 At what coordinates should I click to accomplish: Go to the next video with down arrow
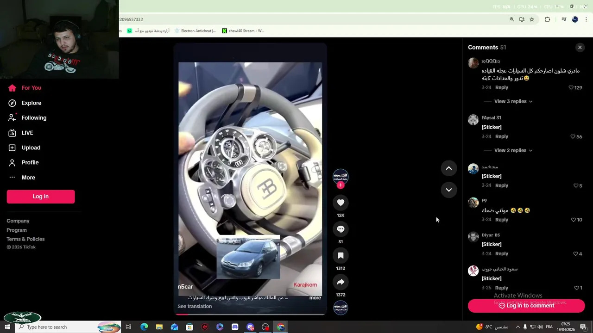449,190
